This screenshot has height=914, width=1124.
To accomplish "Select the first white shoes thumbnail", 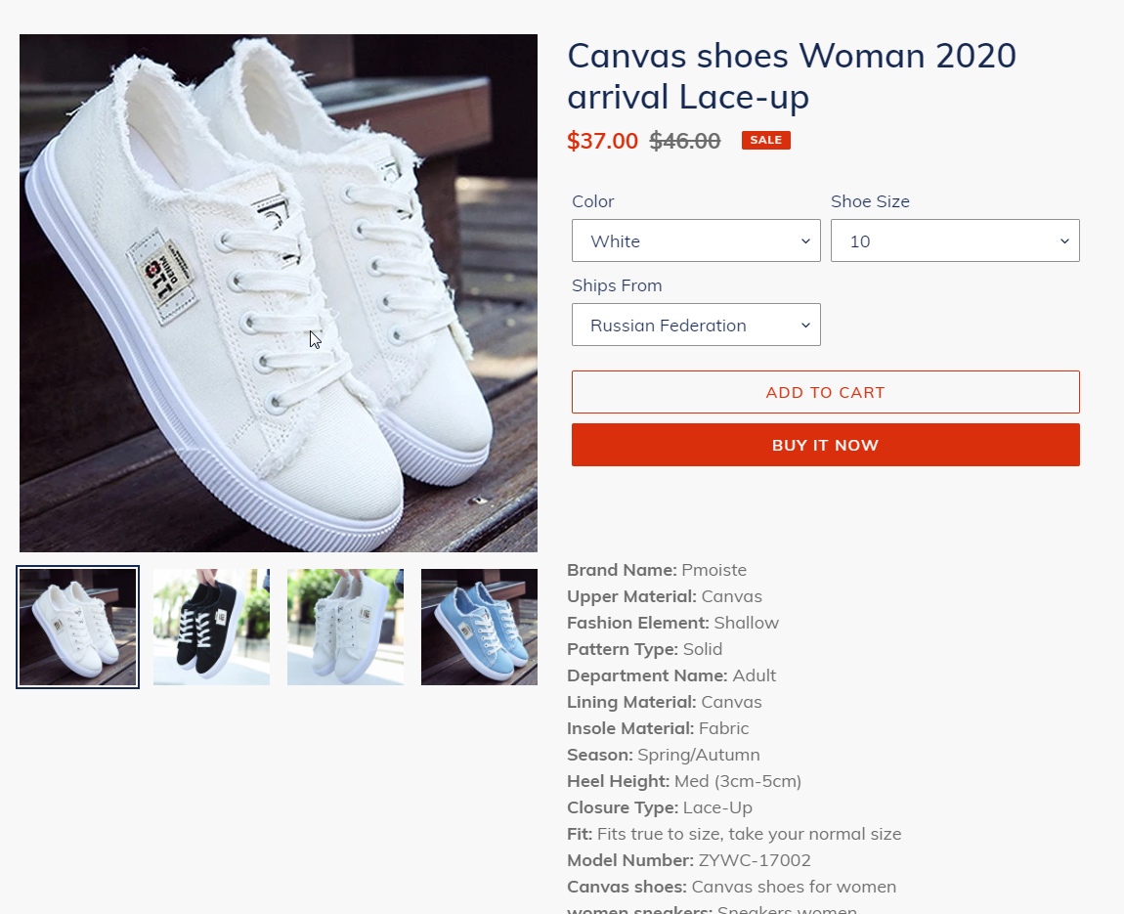I will pyautogui.click(x=78, y=627).
